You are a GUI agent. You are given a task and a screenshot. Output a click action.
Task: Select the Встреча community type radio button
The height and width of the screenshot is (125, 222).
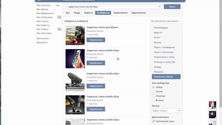click(153, 100)
